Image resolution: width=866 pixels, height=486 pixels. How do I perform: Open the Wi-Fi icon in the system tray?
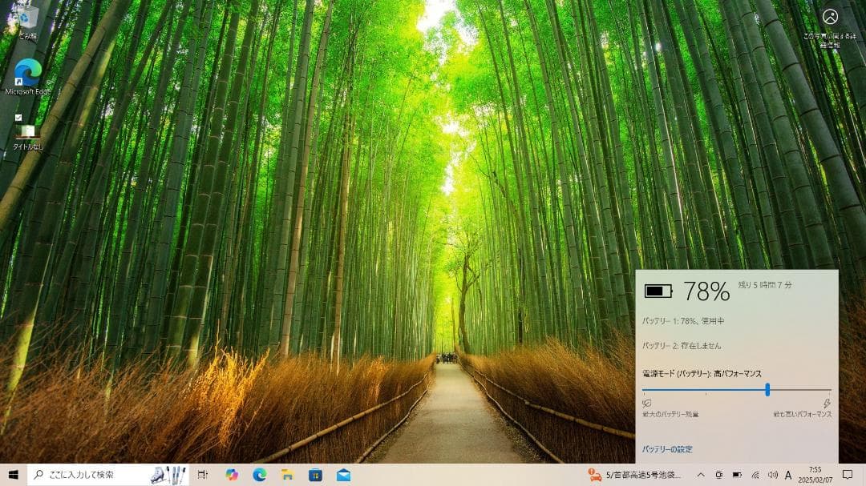click(x=755, y=473)
